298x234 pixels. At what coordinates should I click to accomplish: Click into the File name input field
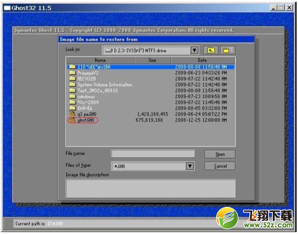click(153, 154)
